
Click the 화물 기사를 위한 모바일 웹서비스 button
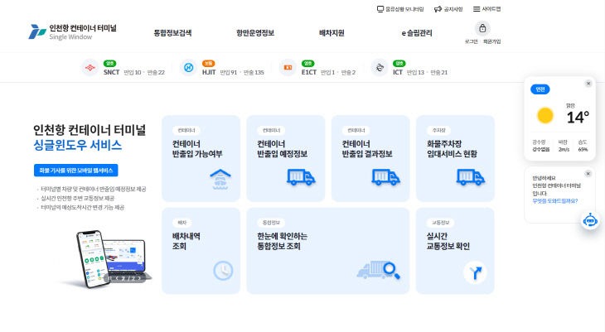point(76,170)
